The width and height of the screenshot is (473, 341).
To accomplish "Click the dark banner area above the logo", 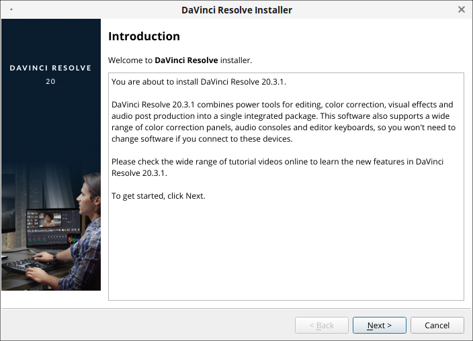I will 51,39.
